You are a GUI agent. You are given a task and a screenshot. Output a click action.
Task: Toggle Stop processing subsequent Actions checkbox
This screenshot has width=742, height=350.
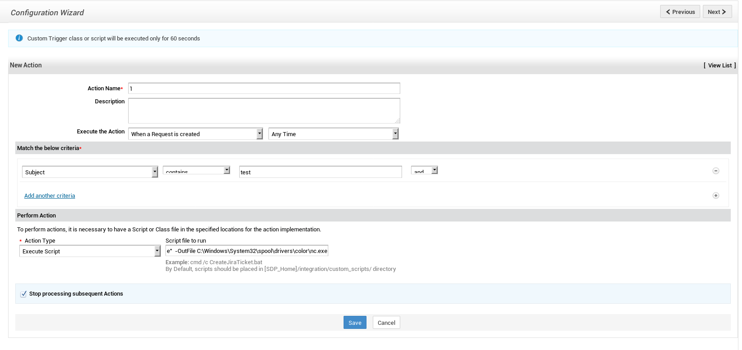[x=23, y=294]
